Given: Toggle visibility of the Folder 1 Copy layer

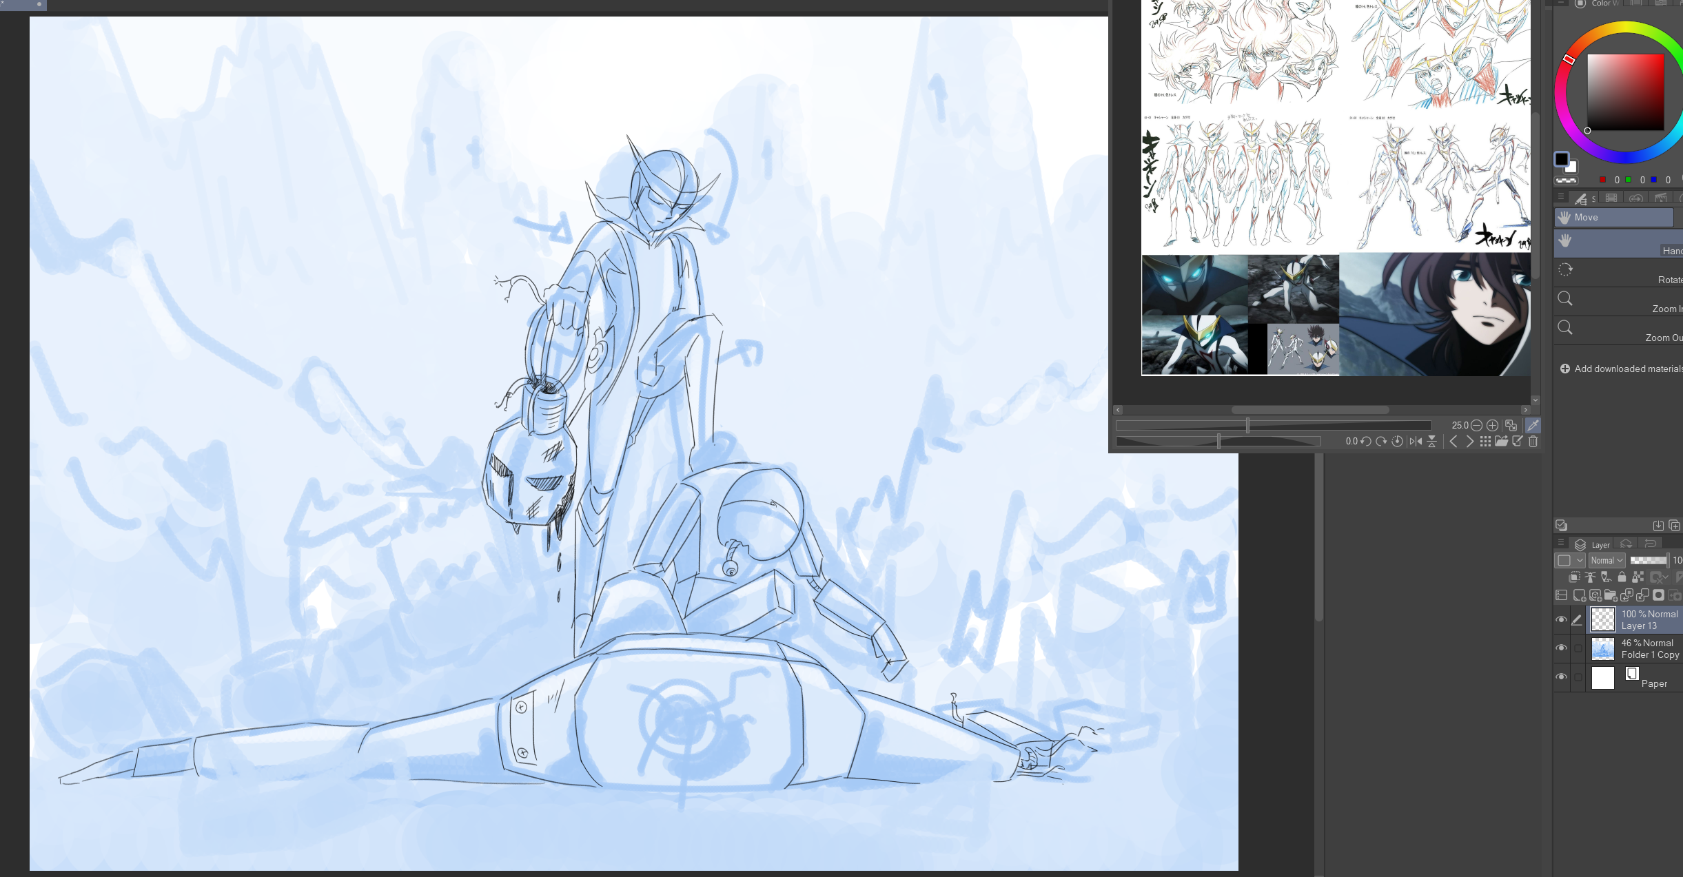Looking at the screenshot, I should tap(1561, 648).
